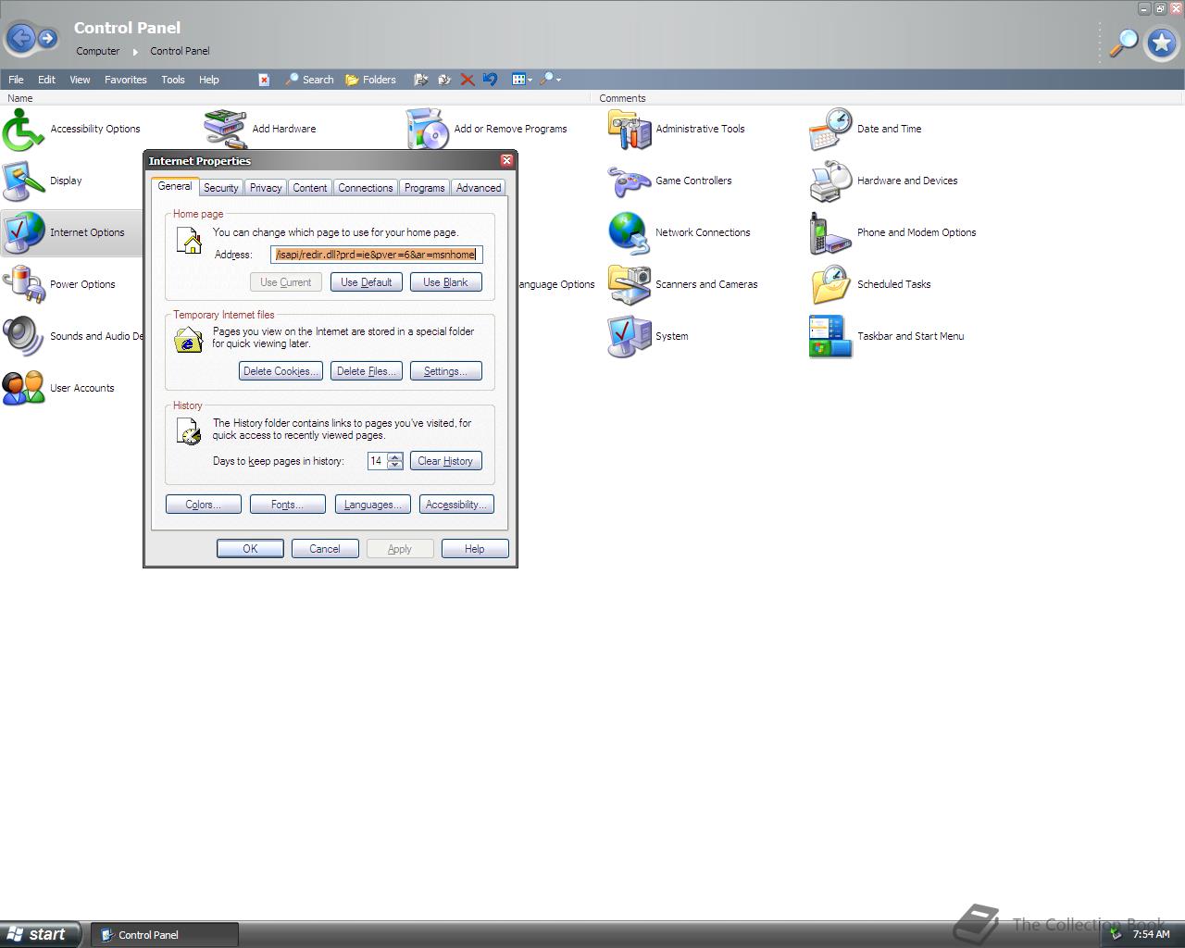Viewport: 1185px width, 948px height.
Task: Click the Copy To toolbar icon
Action: click(x=444, y=80)
